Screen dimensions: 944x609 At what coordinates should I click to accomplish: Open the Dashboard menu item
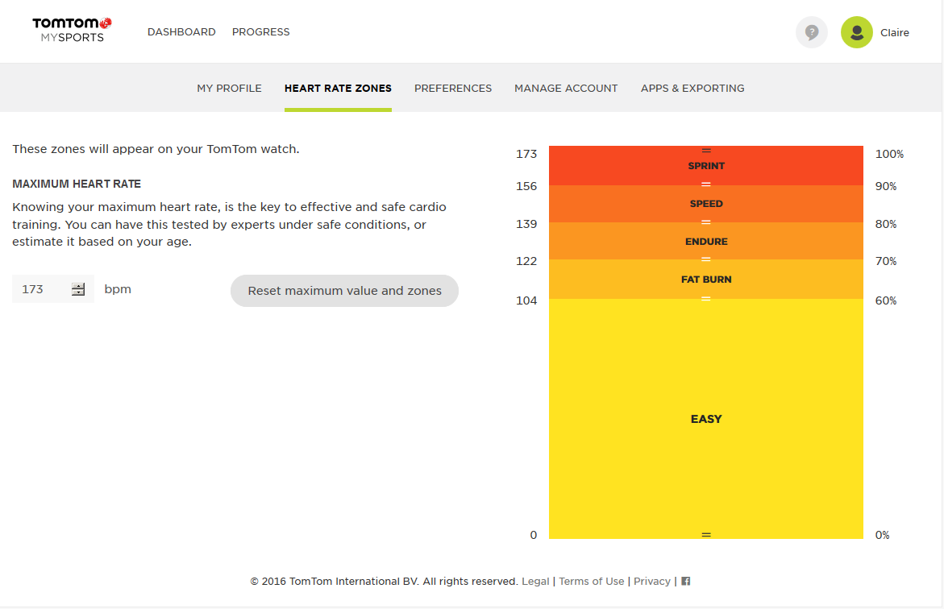181,32
